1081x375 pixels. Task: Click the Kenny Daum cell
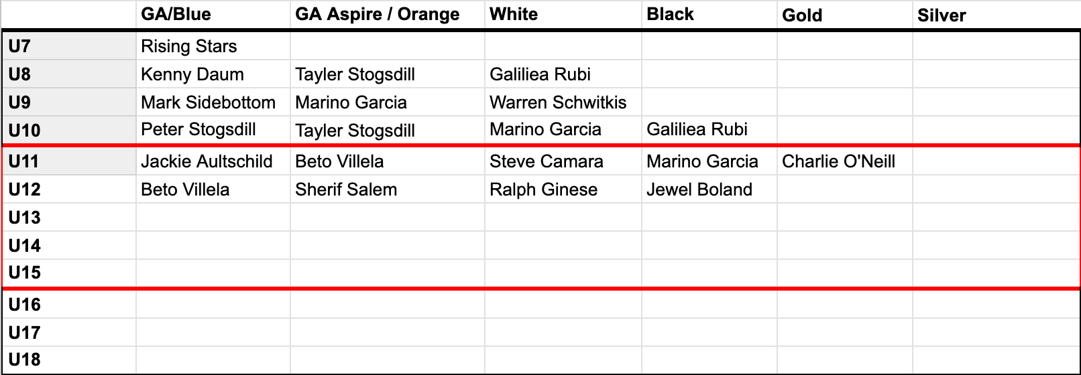[x=192, y=74]
